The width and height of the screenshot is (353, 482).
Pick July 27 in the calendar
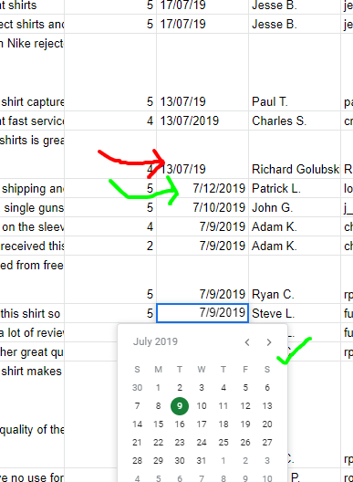tap(267, 443)
